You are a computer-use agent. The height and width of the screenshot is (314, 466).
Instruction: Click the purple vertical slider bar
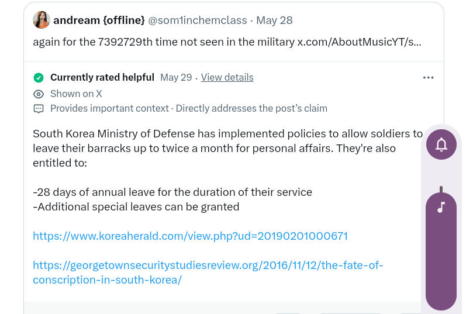[441, 263]
